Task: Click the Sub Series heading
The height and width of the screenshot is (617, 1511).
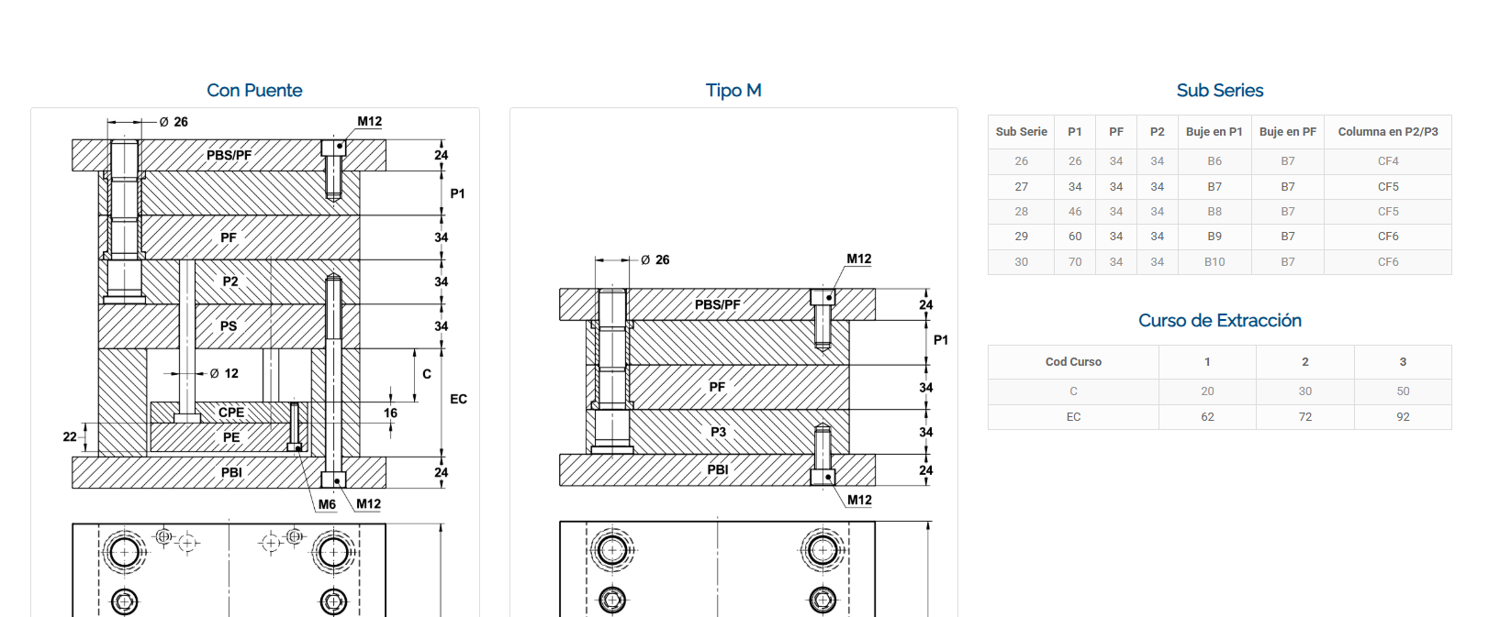Action: pyautogui.click(x=1219, y=90)
